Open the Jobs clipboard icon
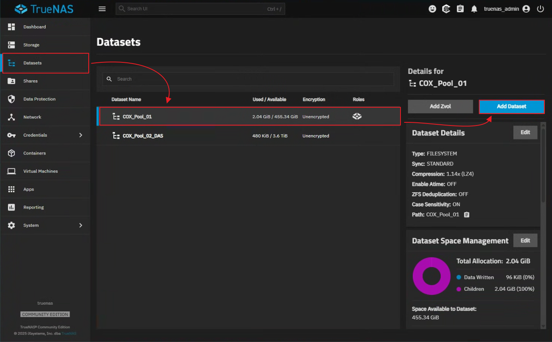The width and height of the screenshot is (552, 342). [x=460, y=9]
